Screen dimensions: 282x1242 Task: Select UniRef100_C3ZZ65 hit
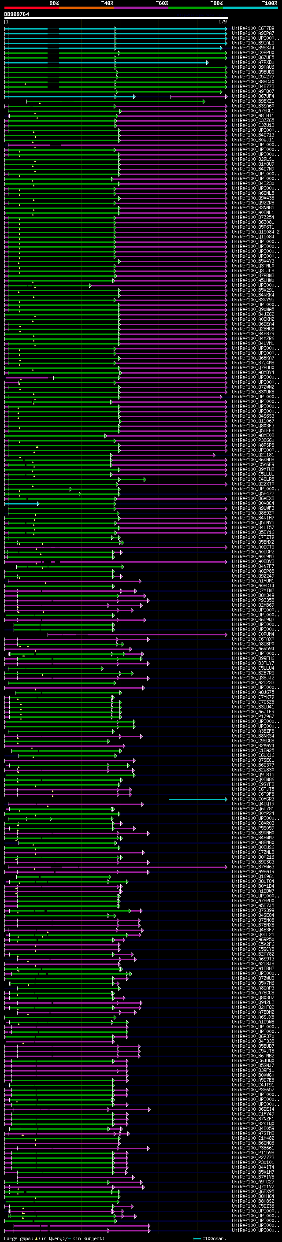[253, 121]
